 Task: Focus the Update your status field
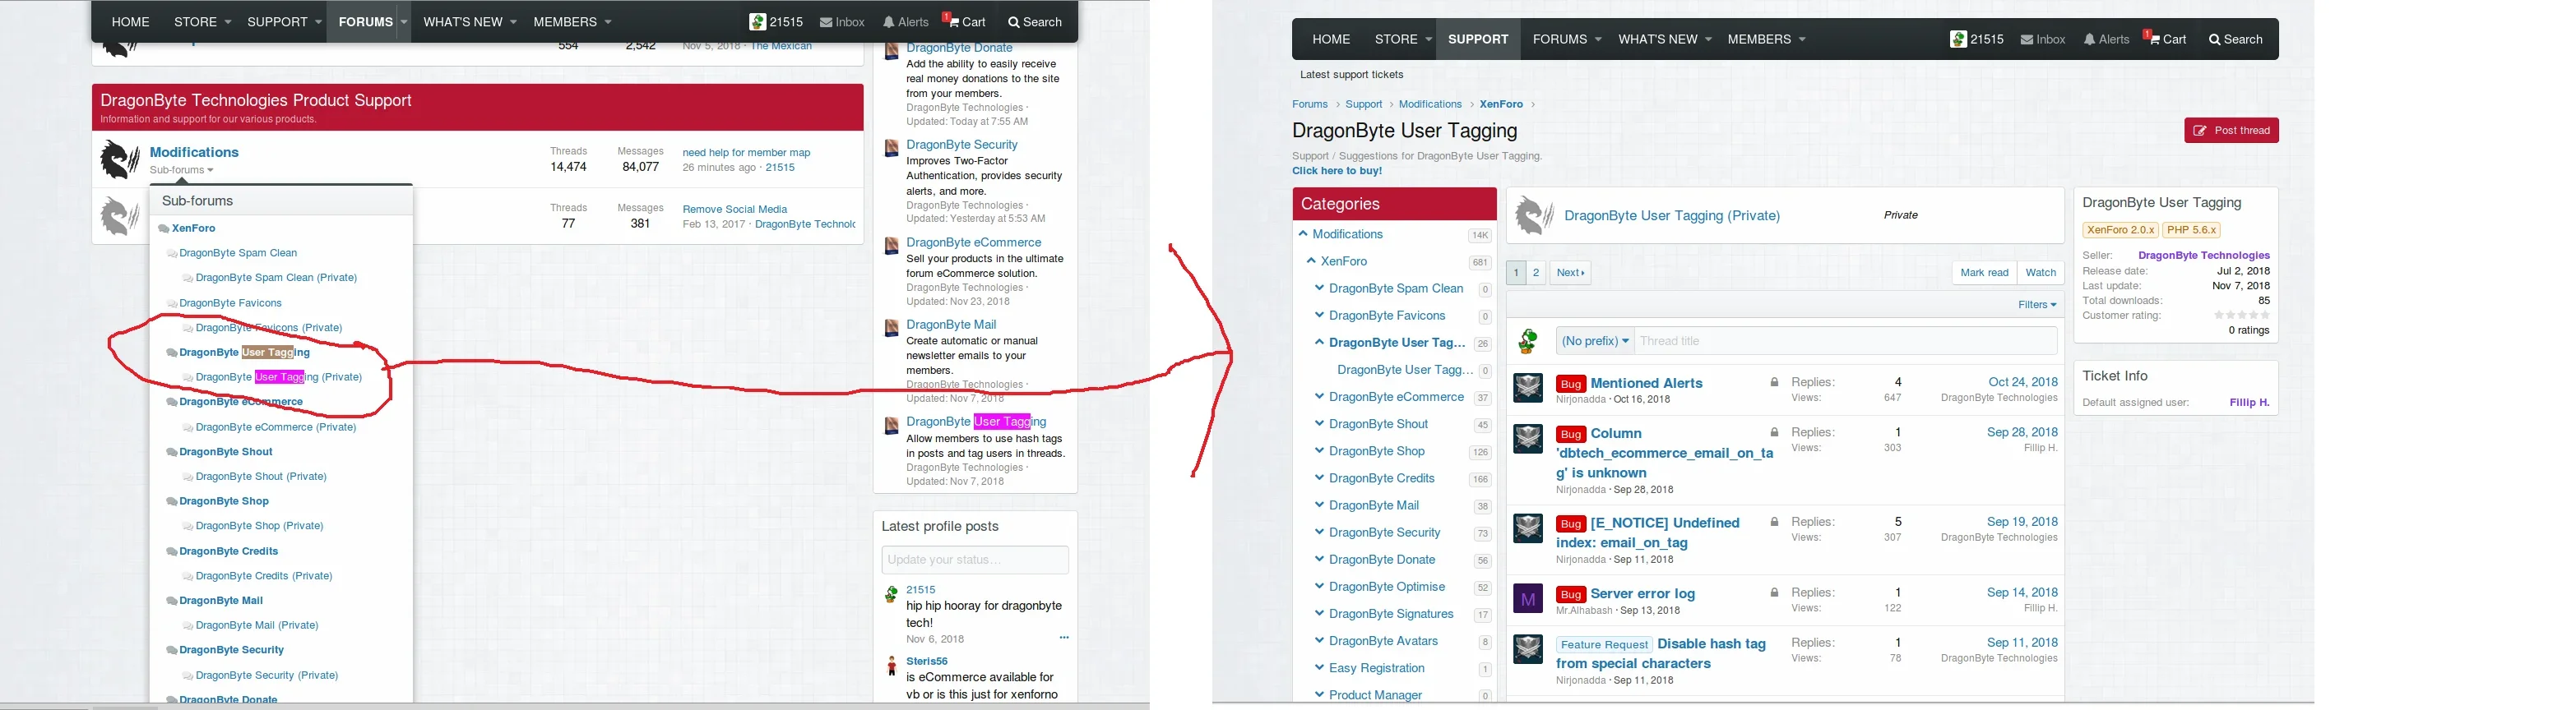975,560
